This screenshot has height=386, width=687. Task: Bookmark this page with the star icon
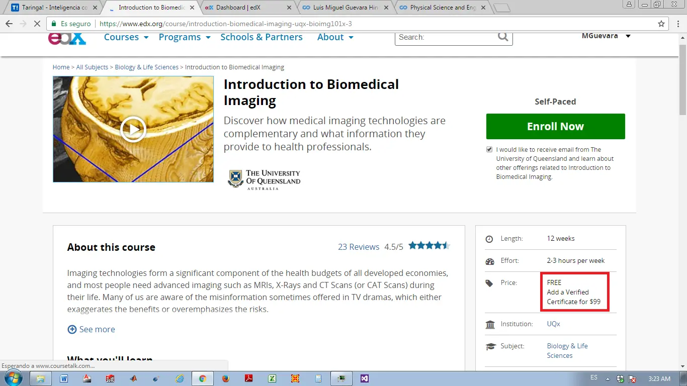(x=661, y=24)
